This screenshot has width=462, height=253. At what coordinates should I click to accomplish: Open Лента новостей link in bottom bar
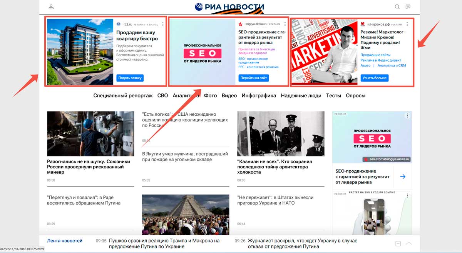tap(65, 241)
